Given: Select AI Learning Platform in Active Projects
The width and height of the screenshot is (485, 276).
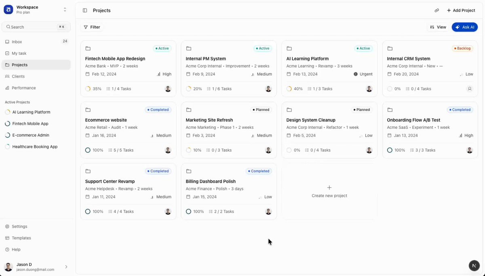Looking at the screenshot, I should [x=31, y=112].
